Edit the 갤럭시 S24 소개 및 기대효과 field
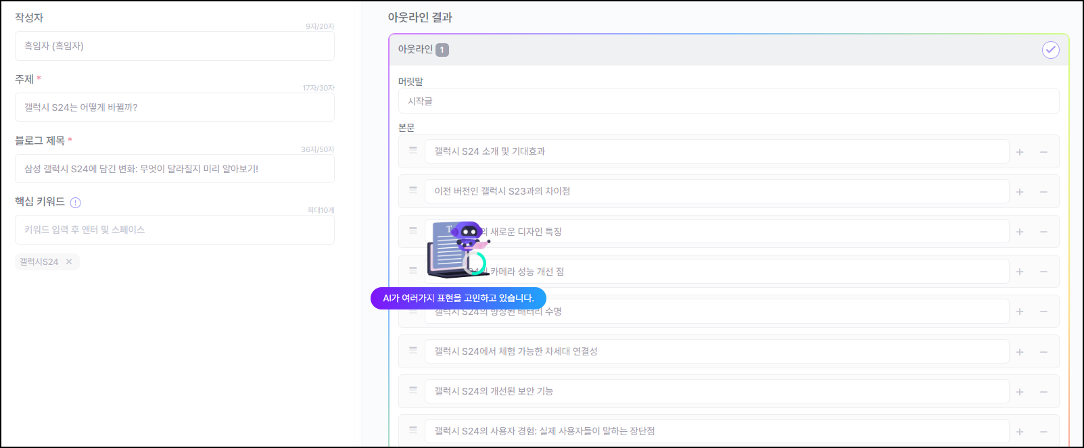The height and width of the screenshot is (448, 1084). pyautogui.click(x=717, y=151)
